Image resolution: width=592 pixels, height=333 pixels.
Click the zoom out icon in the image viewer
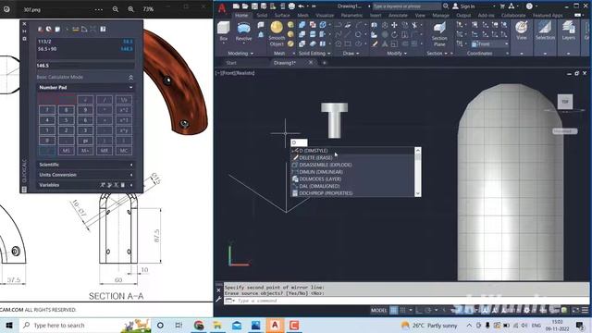tap(116, 9)
